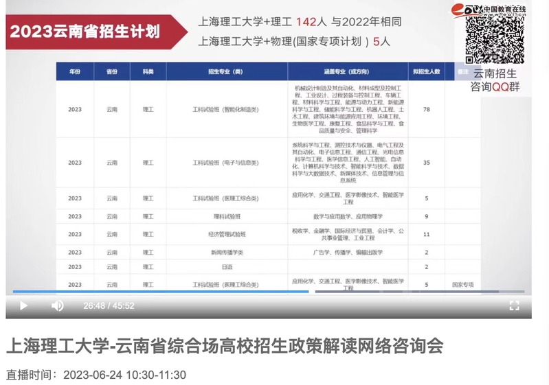Click the 新闻传播学类 cell
Screen dimensions: 549x385
[x=227, y=253]
